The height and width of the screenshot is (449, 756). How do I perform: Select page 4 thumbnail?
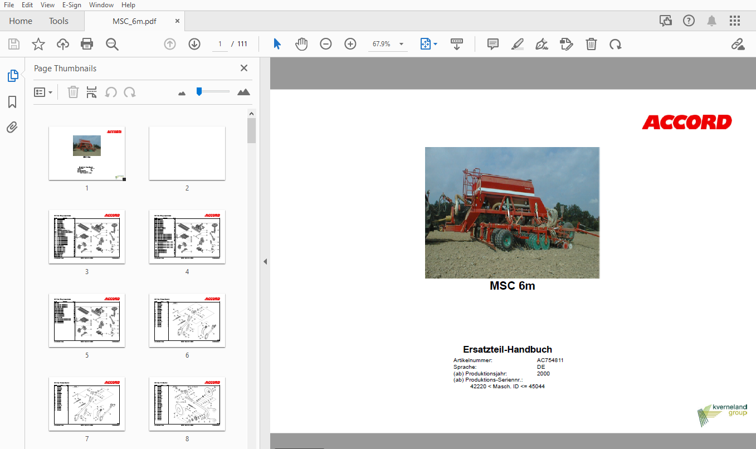click(187, 237)
